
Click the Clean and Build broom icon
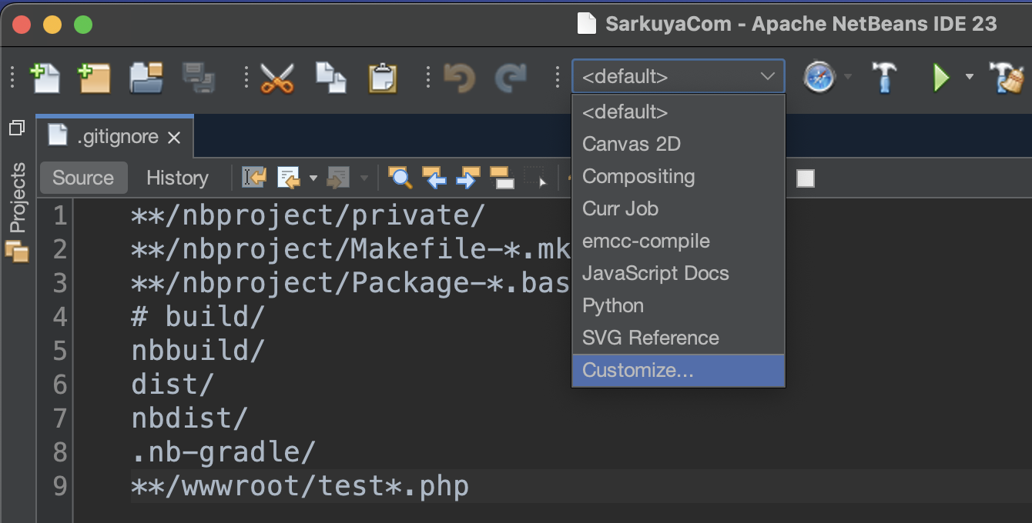[x=1006, y=77]
